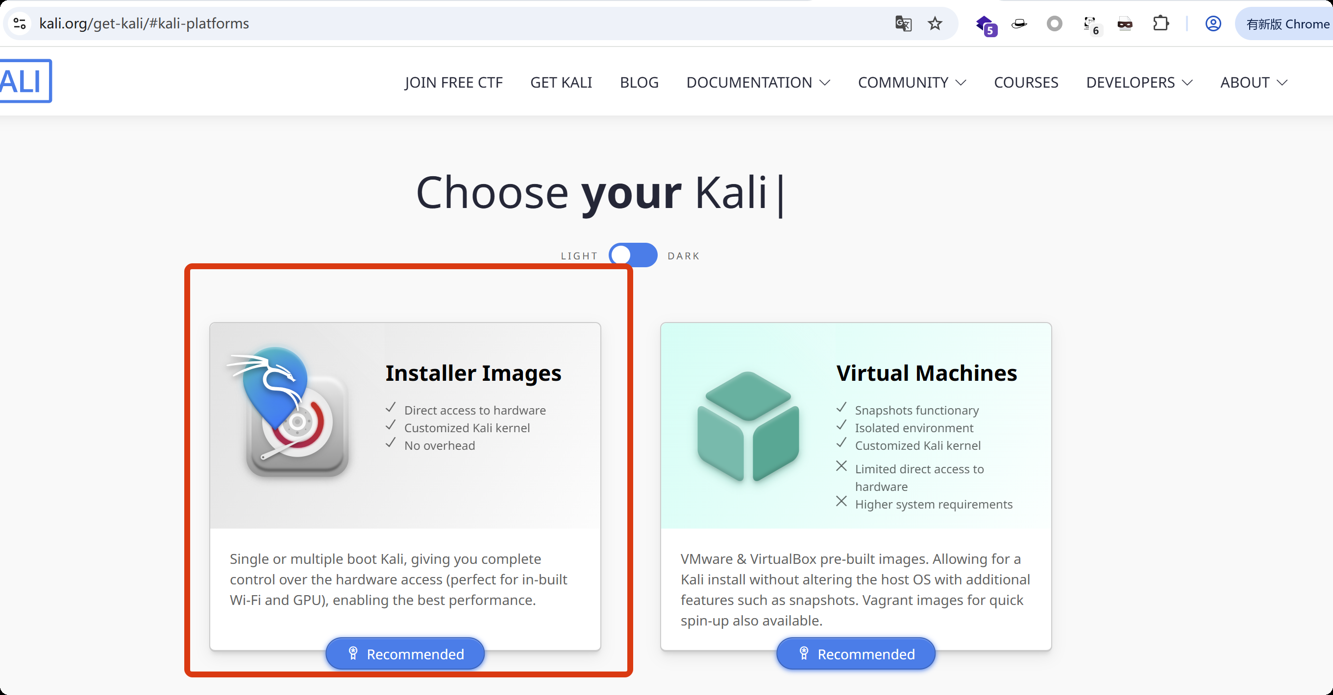Open the Installer Images card title
The height and width of the screenshot is (695, 1333).
473,373
